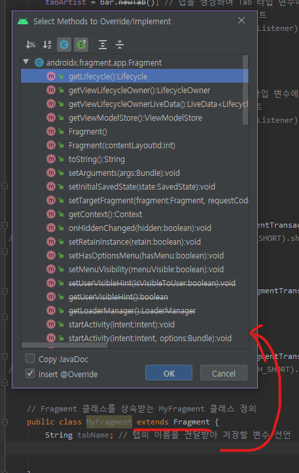Click Android logo in dialog title

click(23, 21)
